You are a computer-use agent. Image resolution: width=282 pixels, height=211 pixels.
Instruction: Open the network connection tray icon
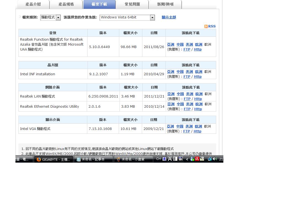pos(210,159)
